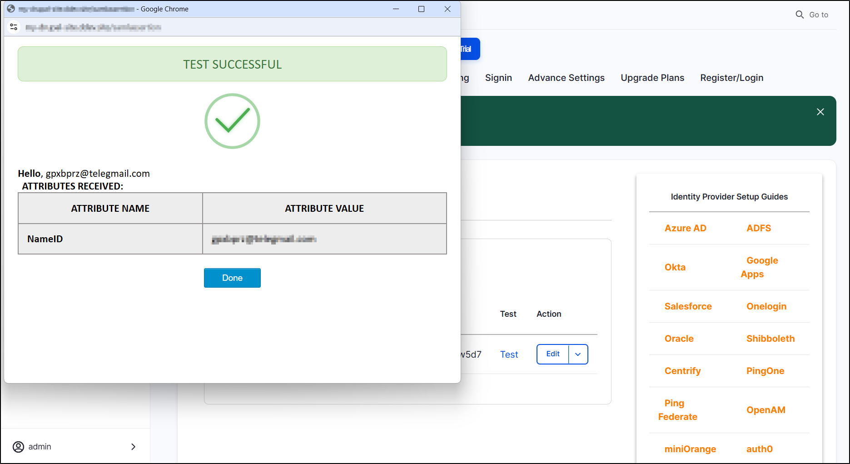Expand the chevron beside the admin account
This screenshot has height=464, width=850.
pyautogui.click(x=133, y=447)
